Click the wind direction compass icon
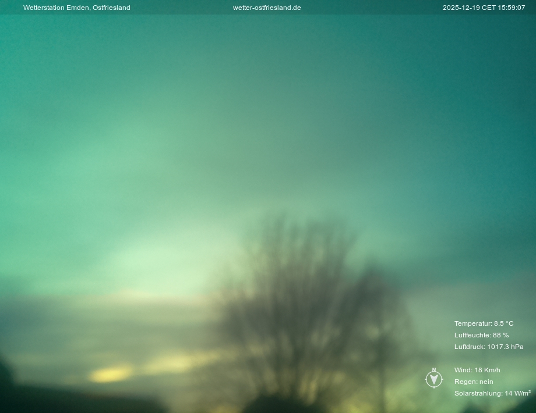 click(434, 380)
